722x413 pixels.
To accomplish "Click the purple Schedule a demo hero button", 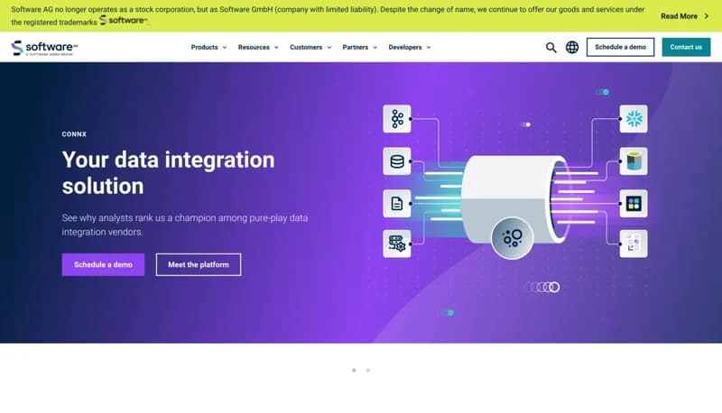I will 103,264.
